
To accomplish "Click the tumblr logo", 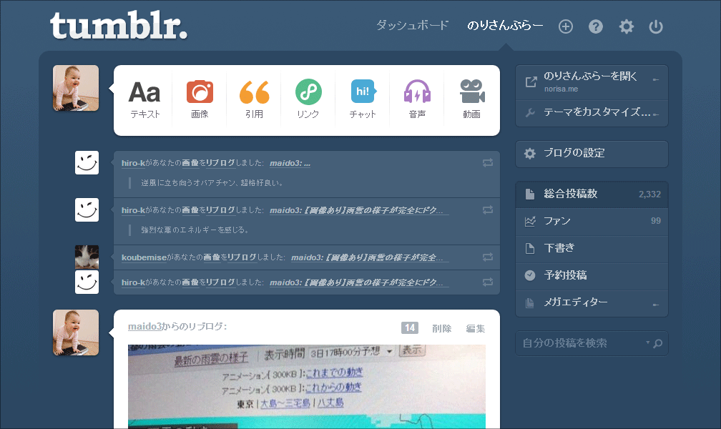I will (119, 25).
